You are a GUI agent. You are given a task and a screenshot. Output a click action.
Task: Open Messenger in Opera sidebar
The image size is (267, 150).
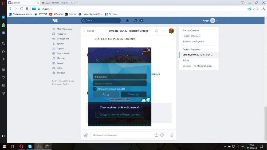[x=3, y=17]
